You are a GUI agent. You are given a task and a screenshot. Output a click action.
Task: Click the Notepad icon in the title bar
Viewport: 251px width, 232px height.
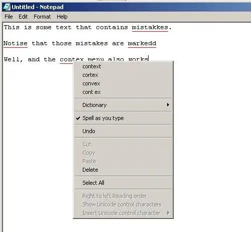[x=7, y=7]
